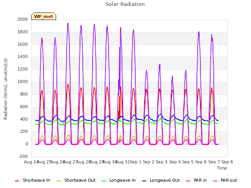Click the -200 y-axis tick label
The height and width of the screenshot is (188, 251).
point(23,156)
